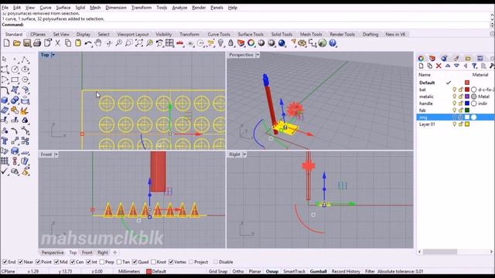
Task: Toggle Ortho mode in status bar
Action: click(x=238, y=271)
